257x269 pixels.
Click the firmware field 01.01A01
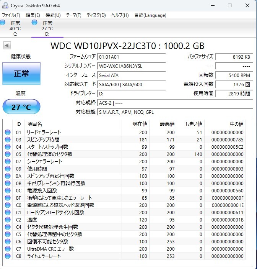[131, 57]
